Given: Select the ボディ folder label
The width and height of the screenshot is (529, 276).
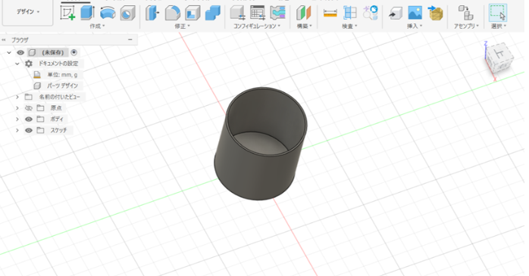Looking at the screenshot, I should coord(57,119).
